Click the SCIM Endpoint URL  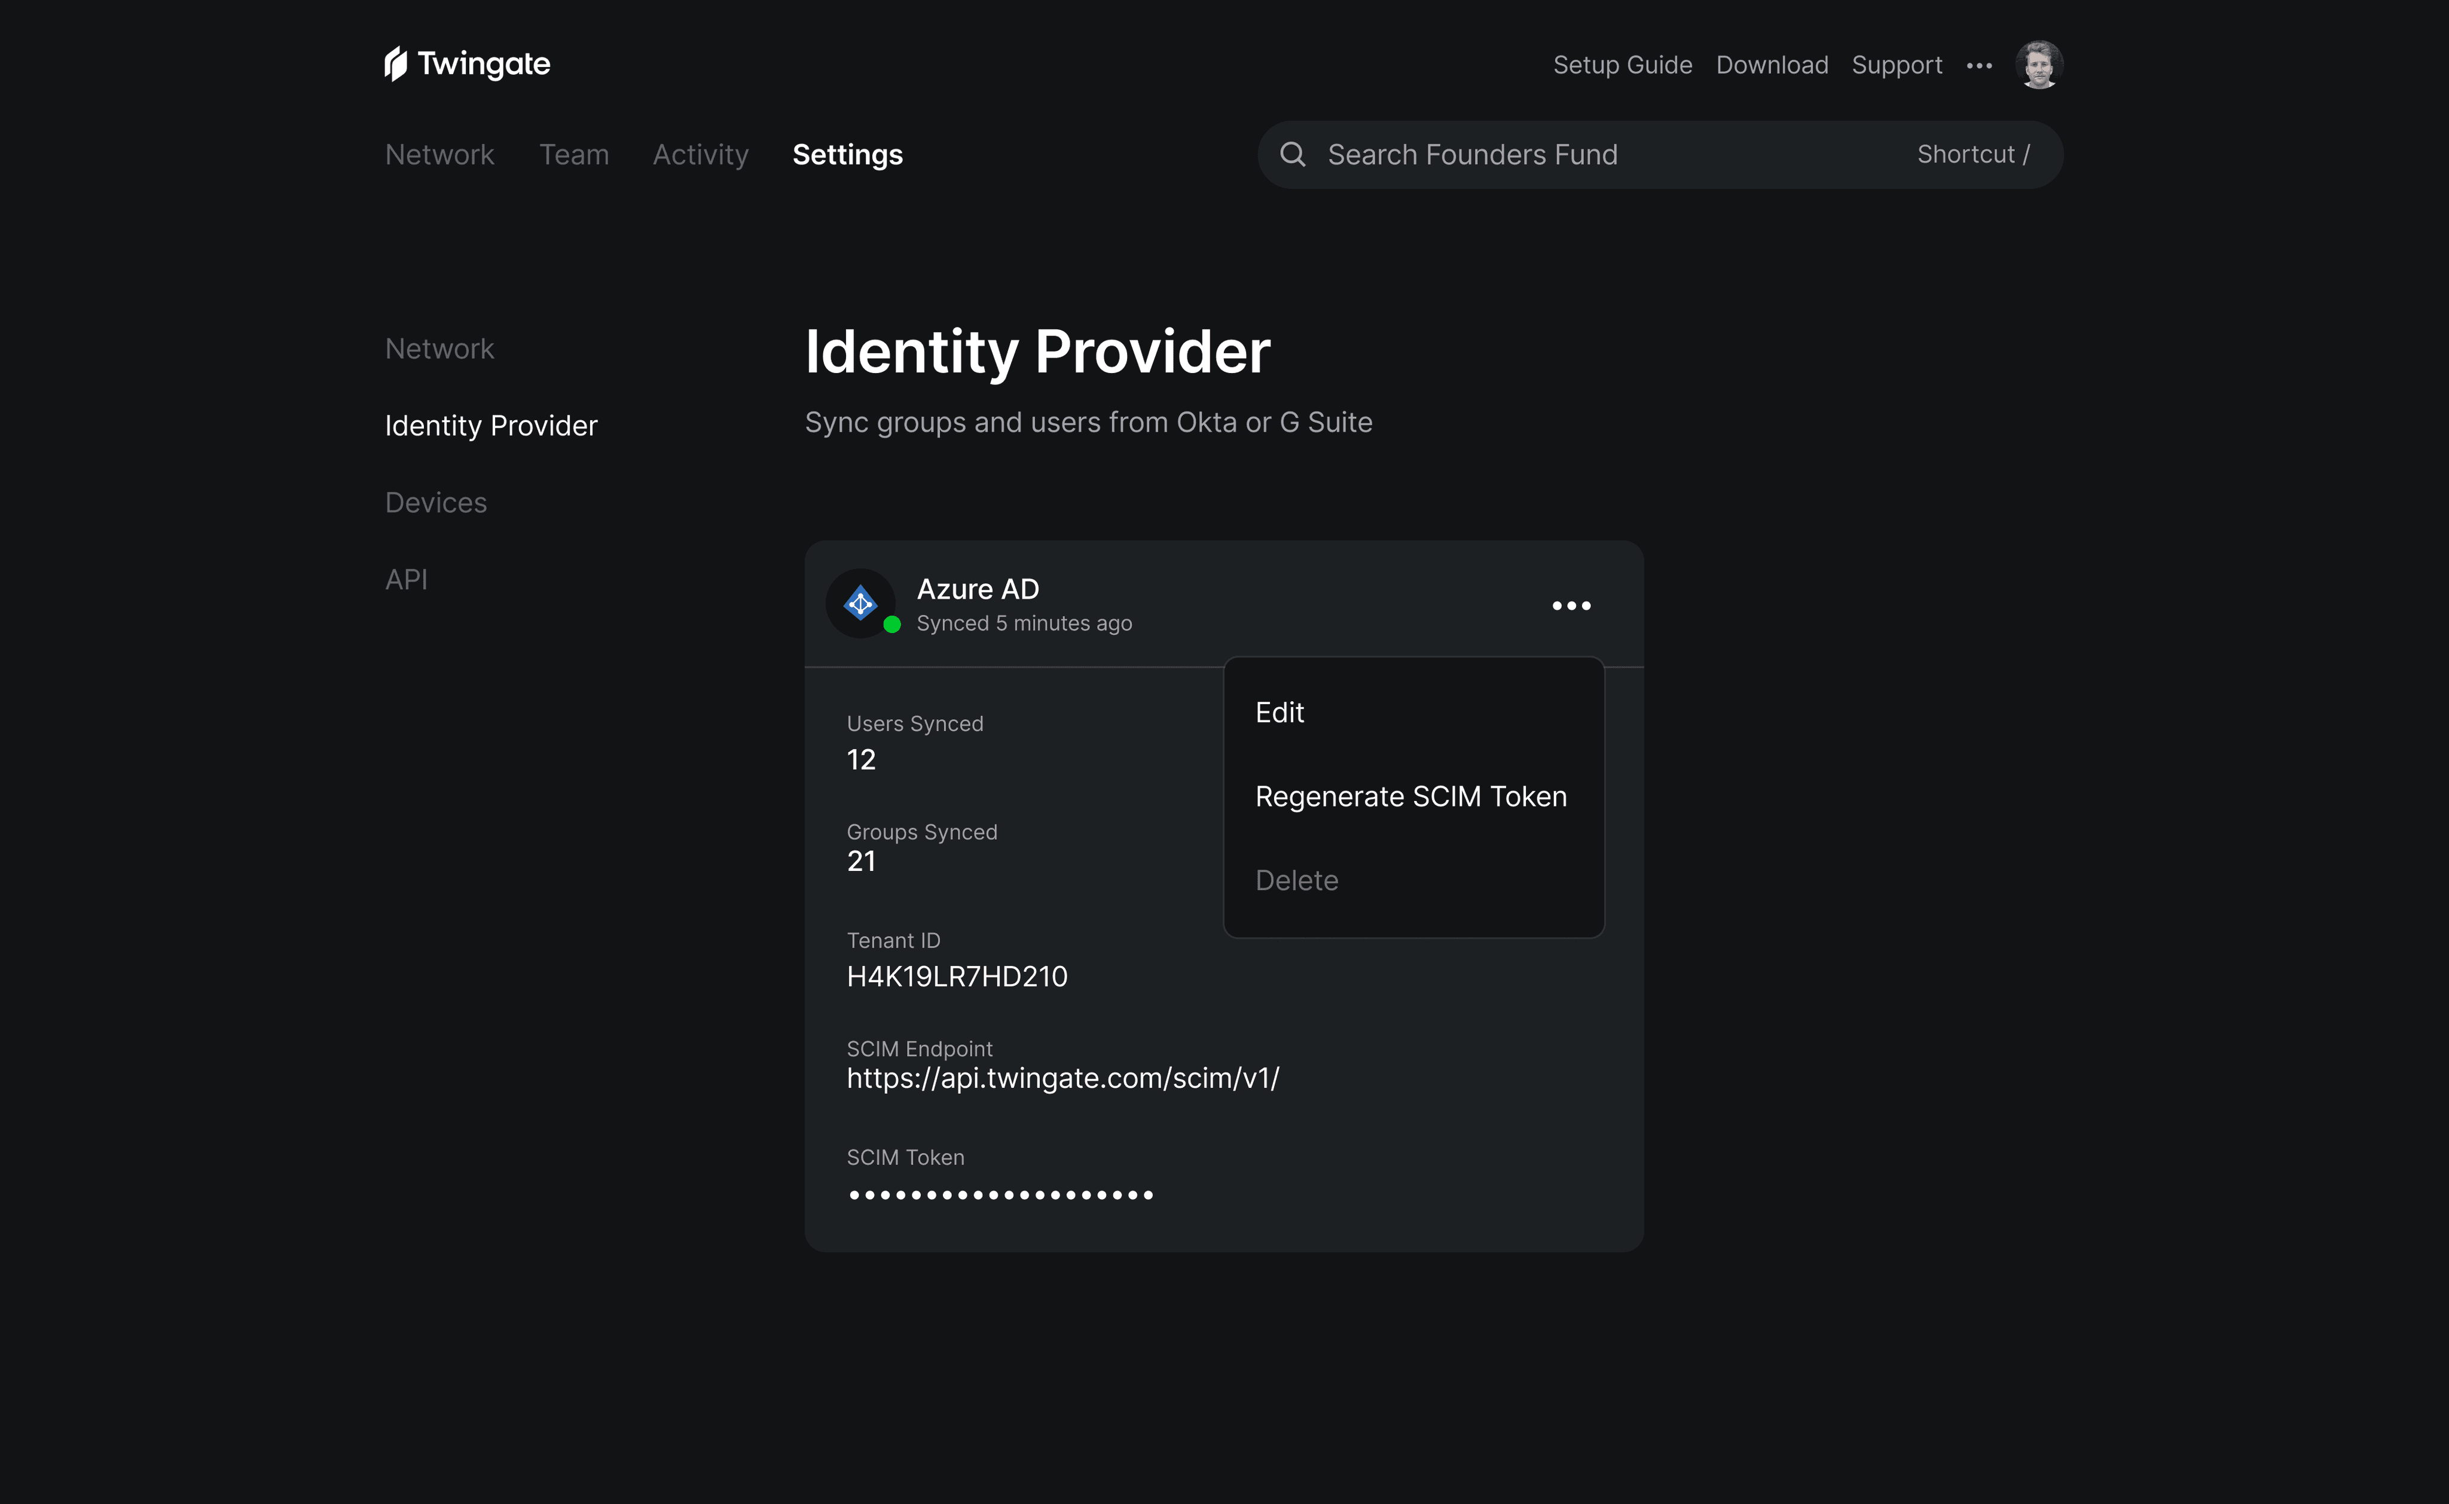click(1063, 1078)
